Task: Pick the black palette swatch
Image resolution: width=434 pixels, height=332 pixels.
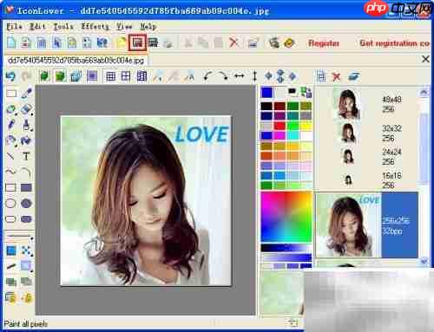Action: tap(266, 106)
